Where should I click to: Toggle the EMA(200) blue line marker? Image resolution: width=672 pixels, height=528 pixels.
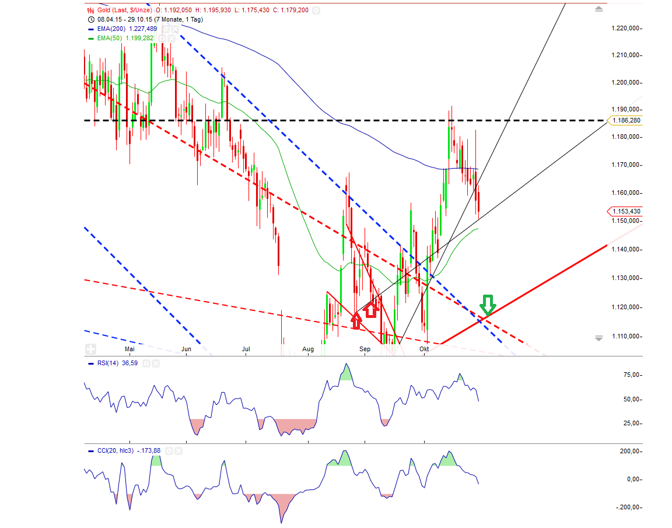pyautogui.click(x=91, y=29)
